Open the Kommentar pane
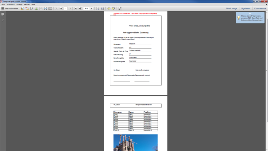 pos(260,8)
